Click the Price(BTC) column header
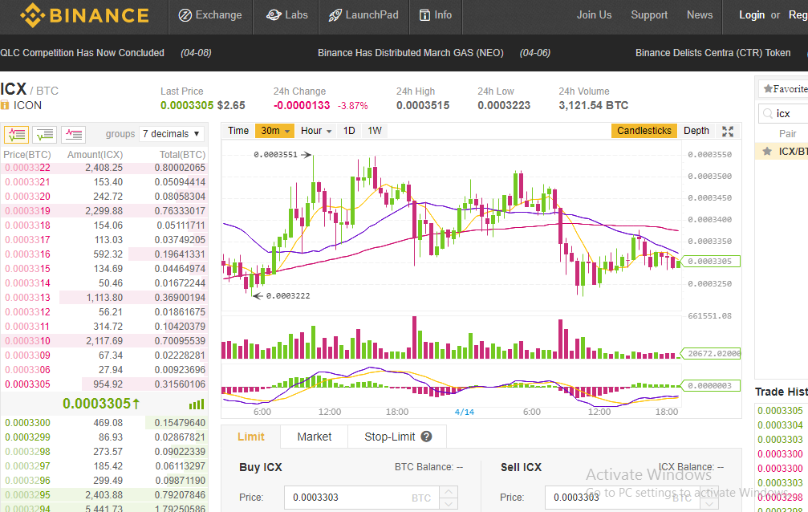808x512 pixels. point(26,155)
